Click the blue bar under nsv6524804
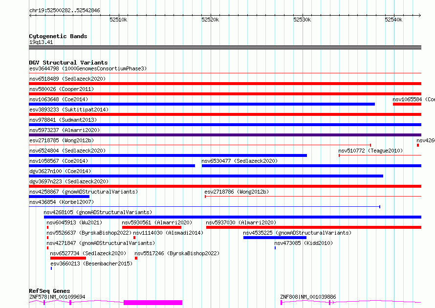Viewport: 435px width, 308px height. (168, 155)
